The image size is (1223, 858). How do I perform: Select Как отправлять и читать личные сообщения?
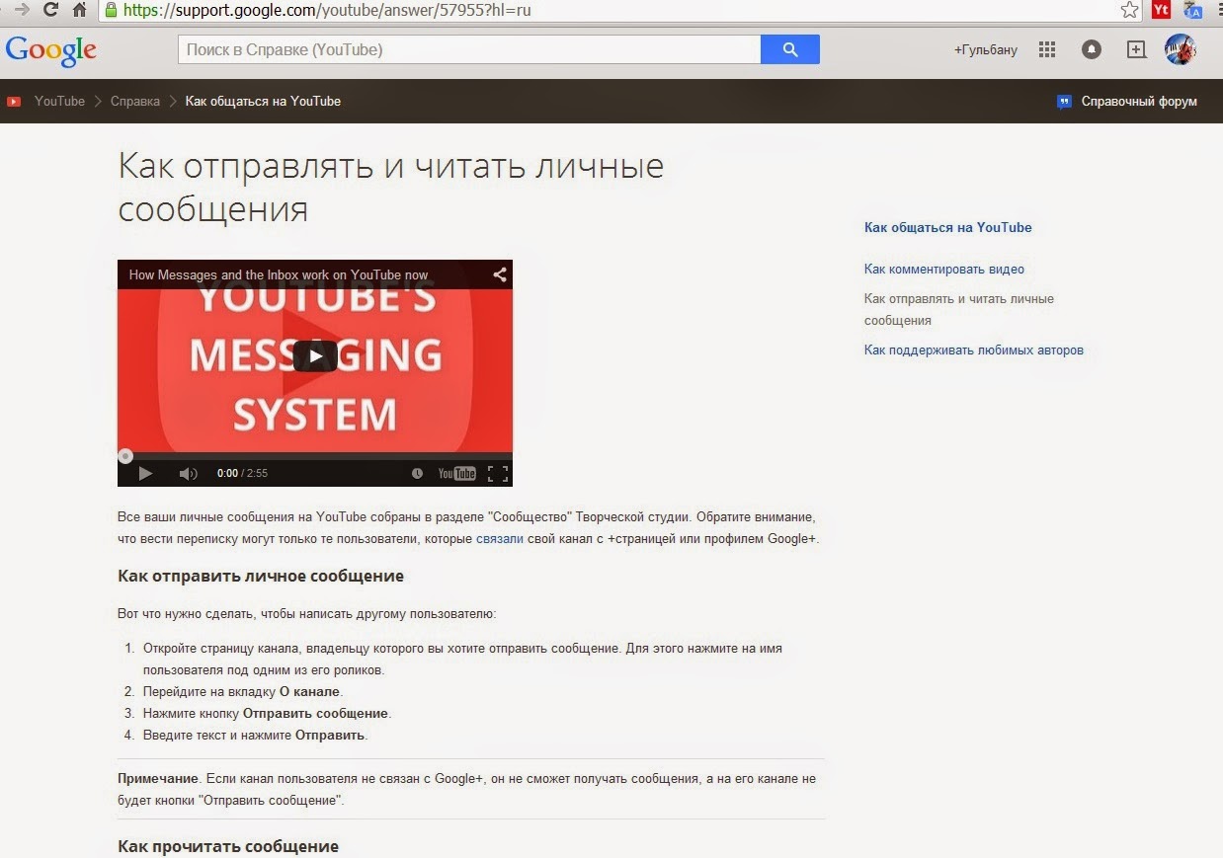coord(959,309)
